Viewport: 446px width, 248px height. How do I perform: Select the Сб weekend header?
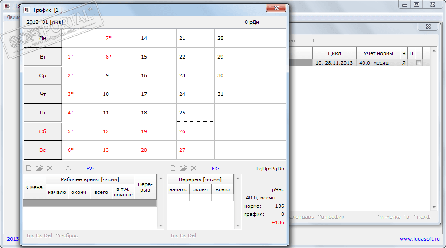point(43,131)
